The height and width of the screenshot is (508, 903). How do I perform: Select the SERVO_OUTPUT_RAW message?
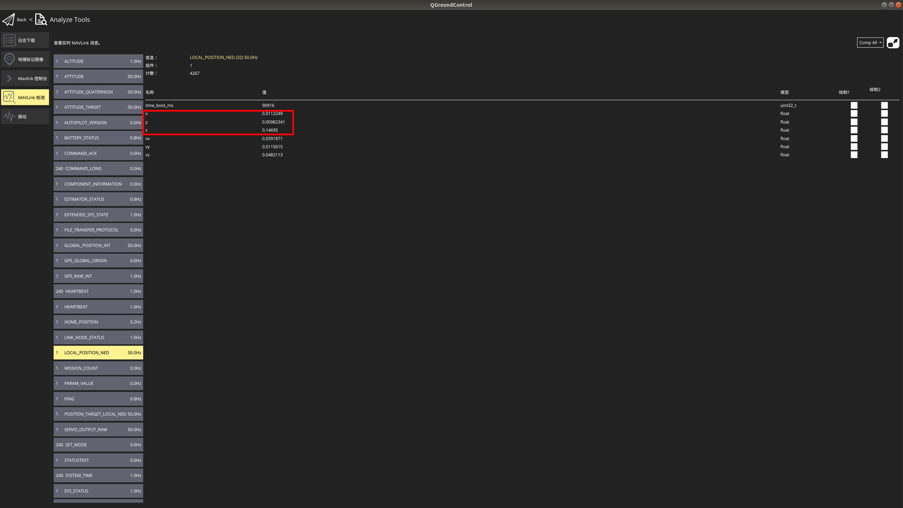click(x=98, y=429)
